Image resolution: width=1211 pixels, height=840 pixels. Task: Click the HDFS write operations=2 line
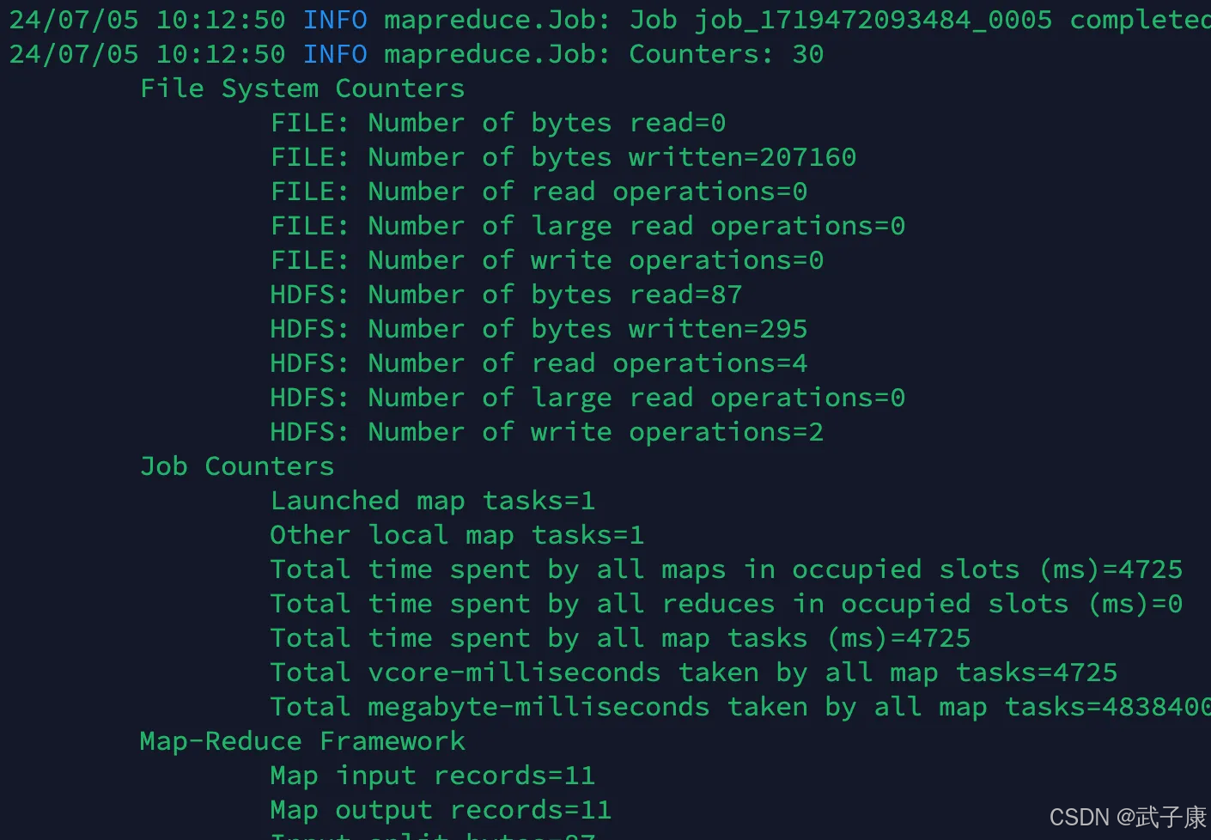(546, 432)
